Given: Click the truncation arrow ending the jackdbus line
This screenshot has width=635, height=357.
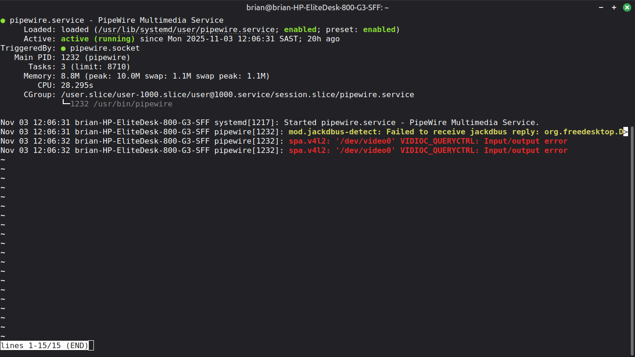Looking at the screenshot, I should (x=626, y=132).
